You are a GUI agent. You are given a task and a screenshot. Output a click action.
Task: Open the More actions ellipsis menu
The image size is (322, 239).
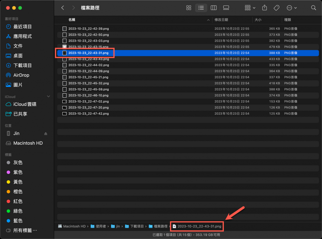click(x=292, y=8)
